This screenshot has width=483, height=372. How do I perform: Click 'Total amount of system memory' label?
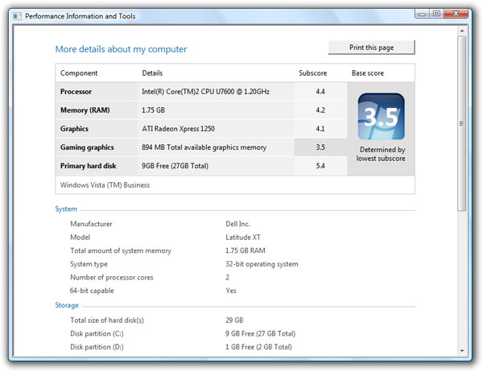[121, 250]
